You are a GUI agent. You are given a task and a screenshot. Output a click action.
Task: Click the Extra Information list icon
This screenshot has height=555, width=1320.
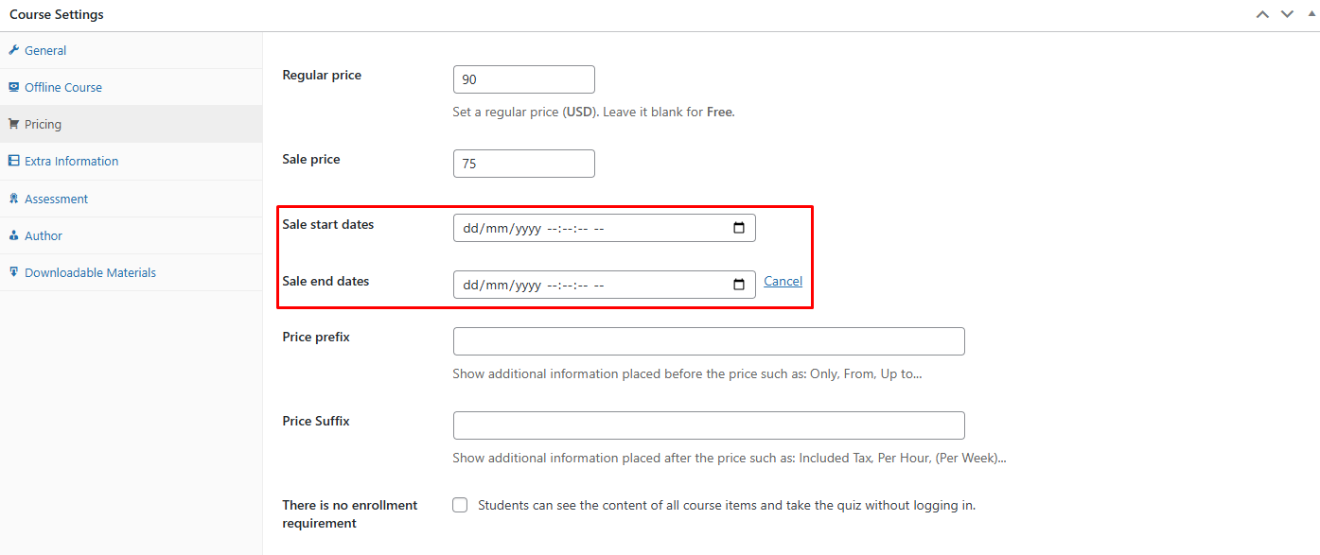13,161
